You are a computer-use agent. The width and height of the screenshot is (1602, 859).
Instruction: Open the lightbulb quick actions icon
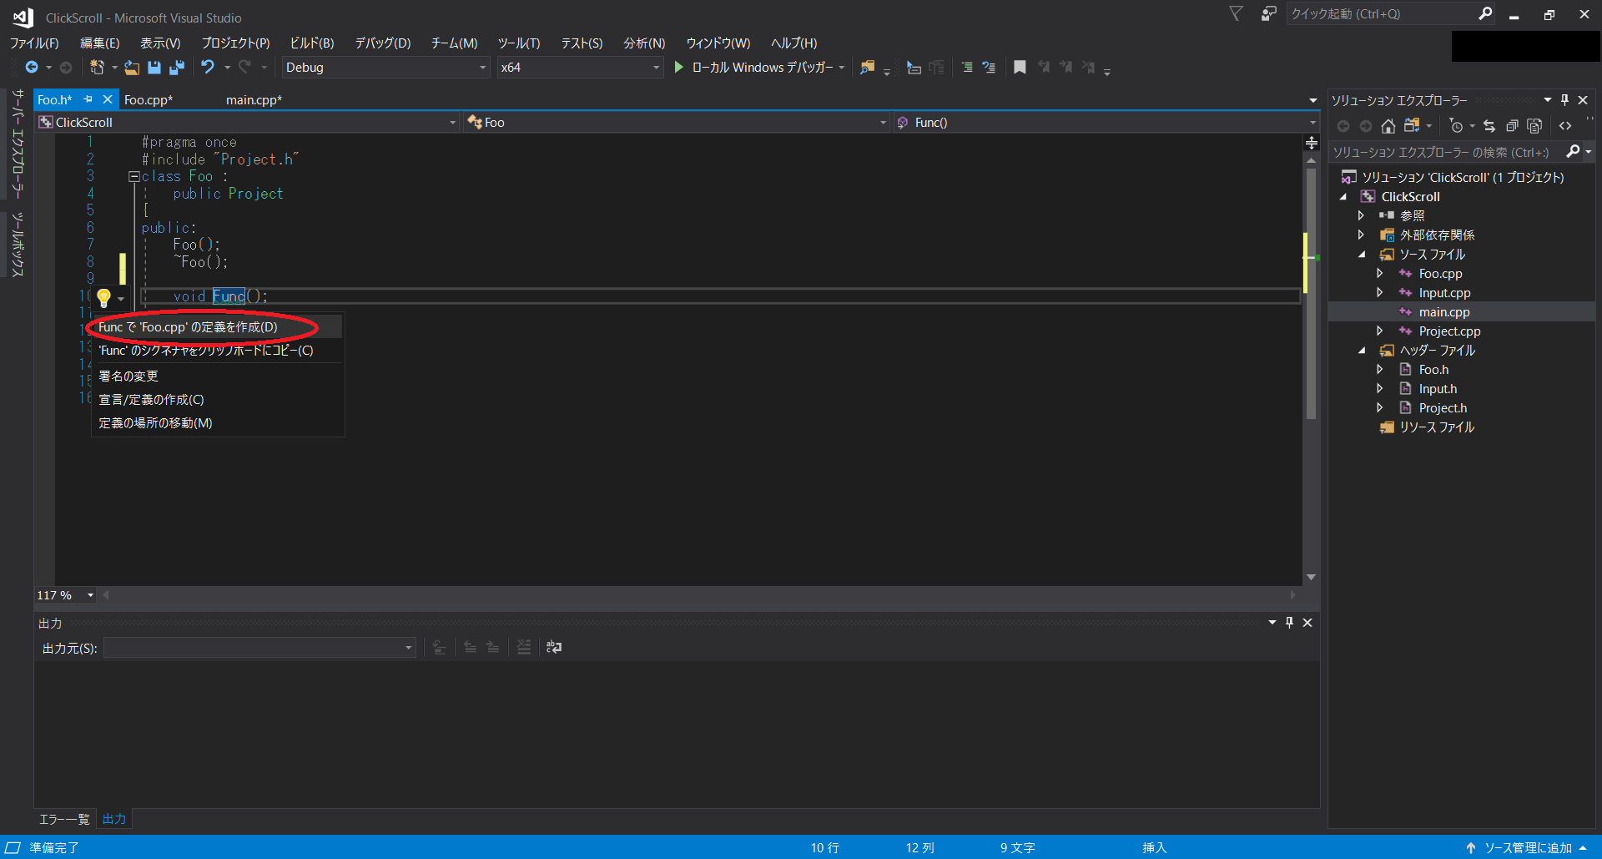coord(104,298)
